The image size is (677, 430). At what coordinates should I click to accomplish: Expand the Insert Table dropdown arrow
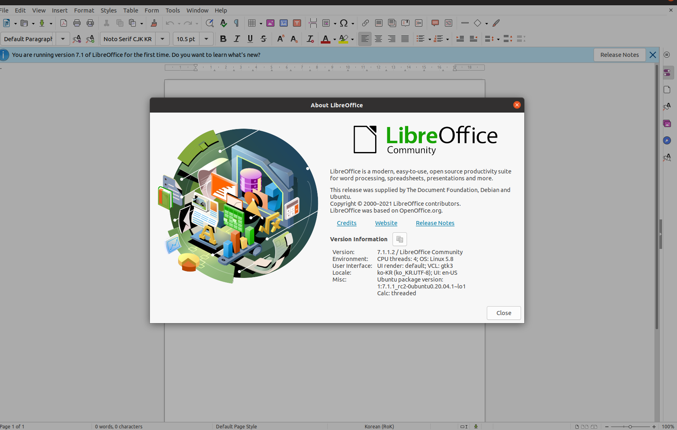pos(261,23)
